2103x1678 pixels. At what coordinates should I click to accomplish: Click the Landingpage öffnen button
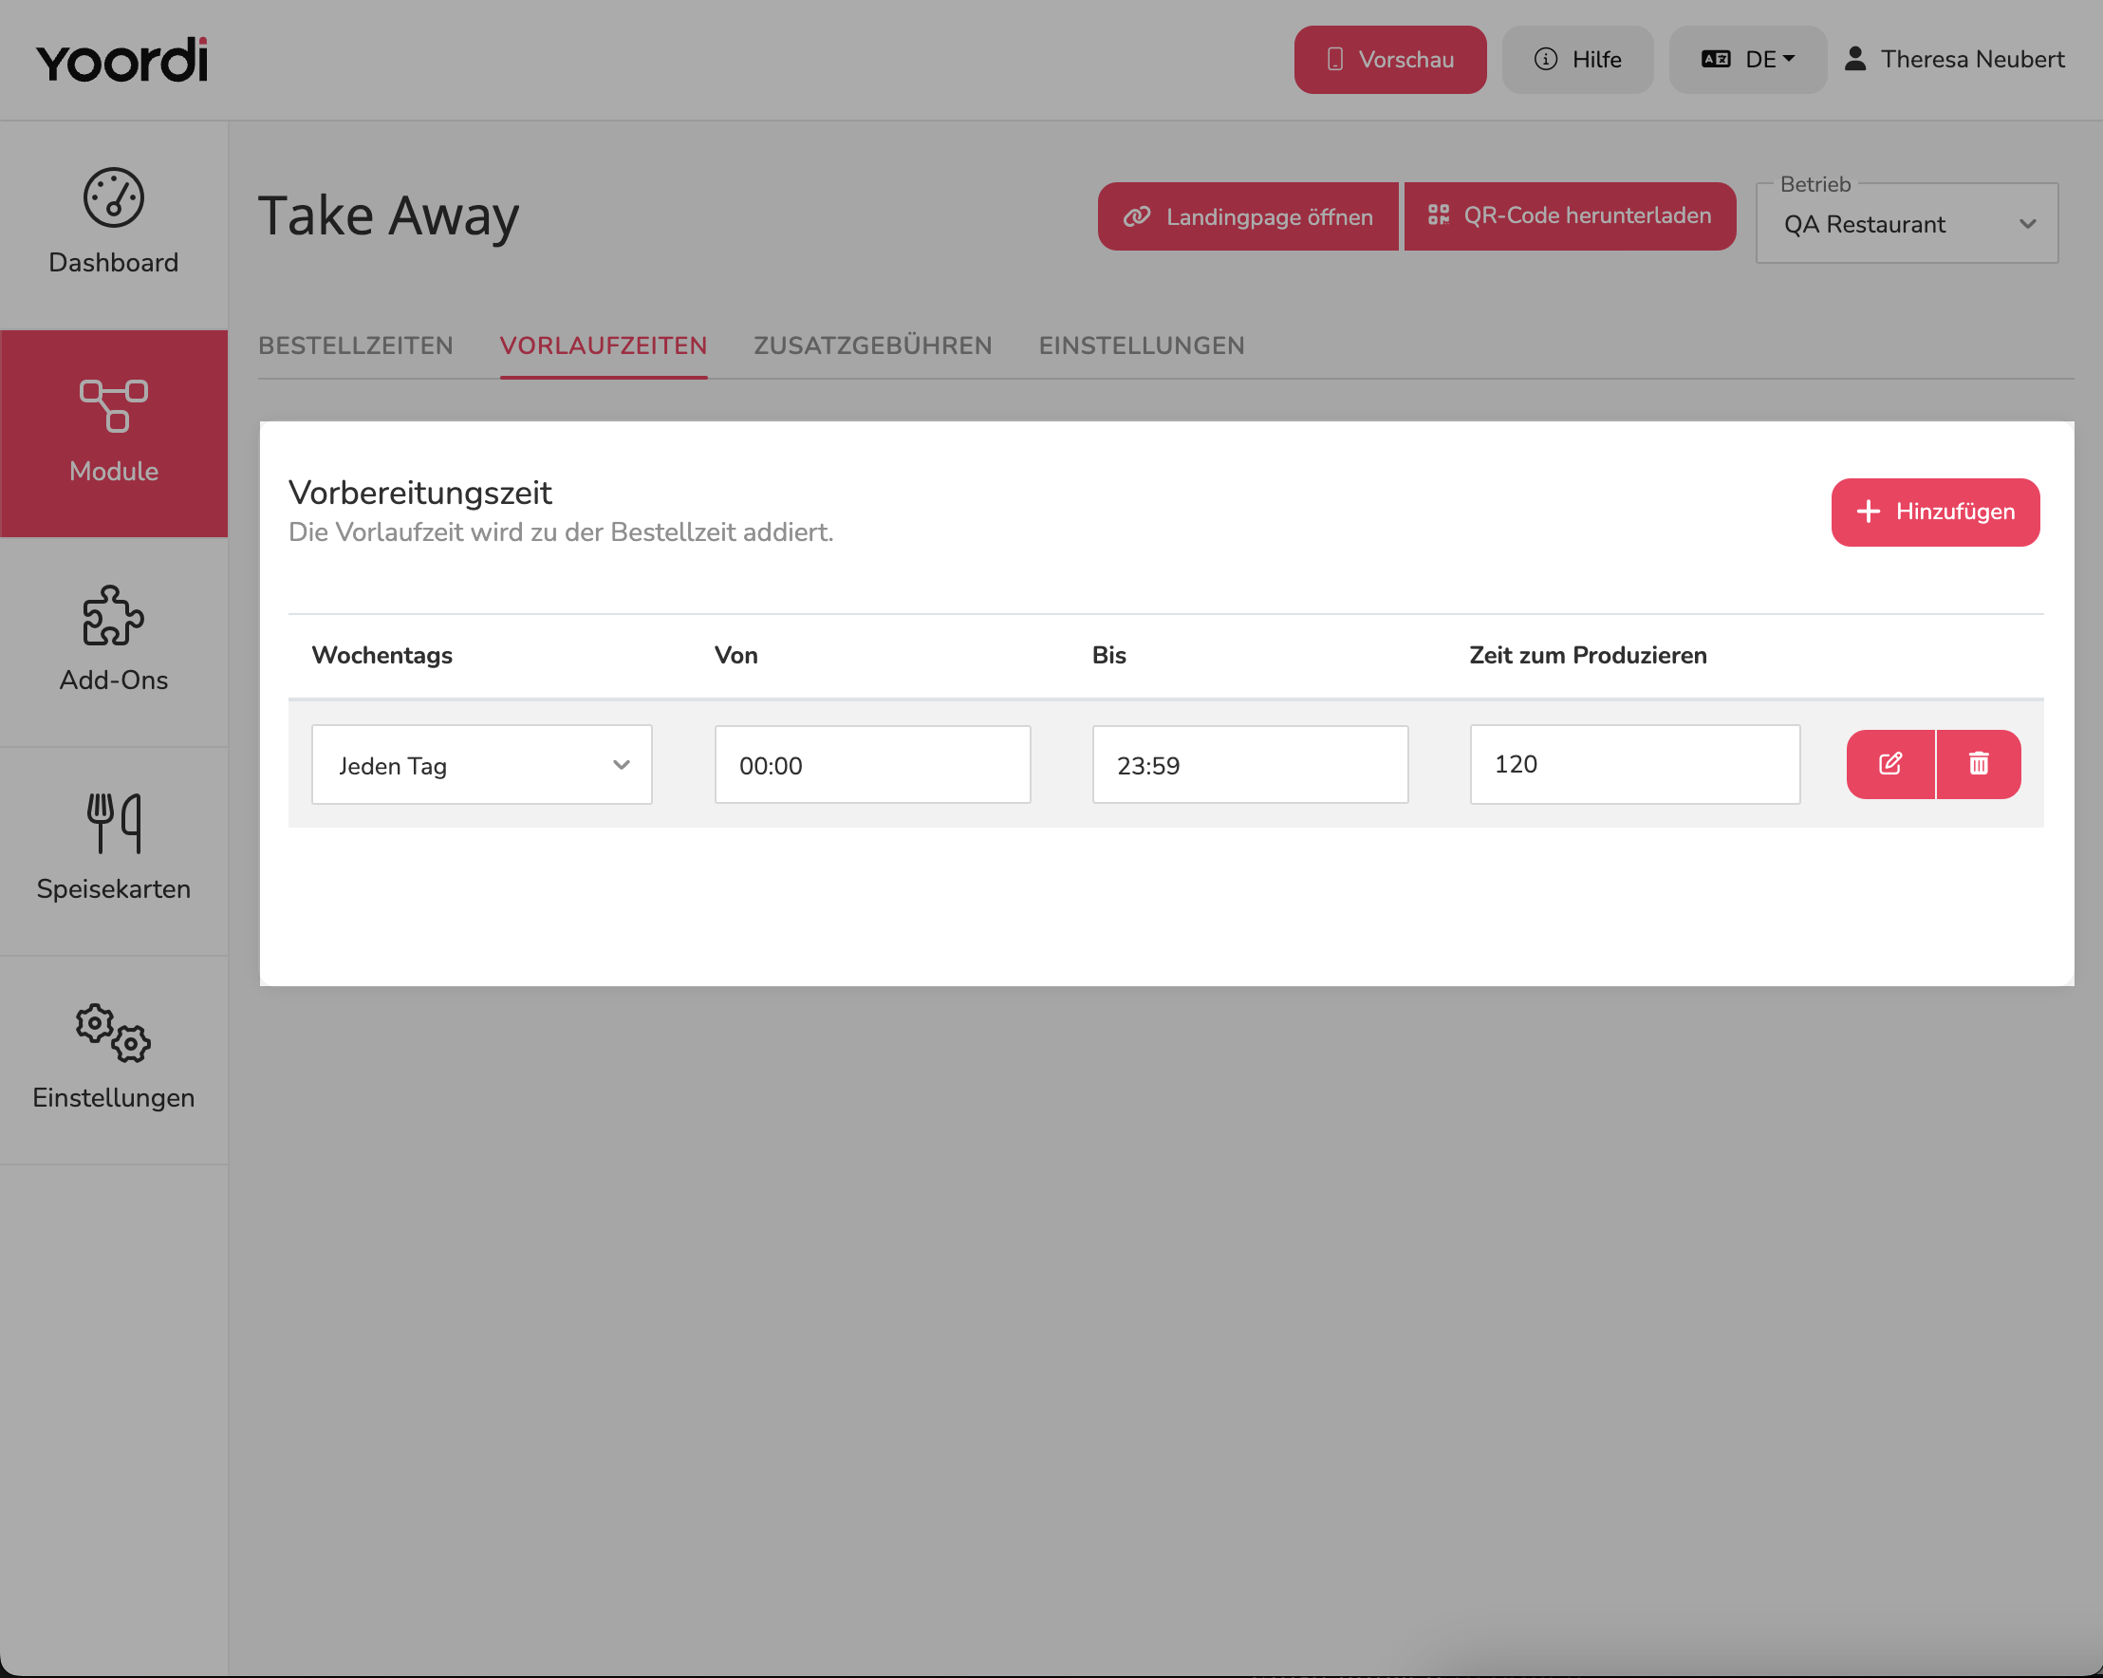(1248, 216)
